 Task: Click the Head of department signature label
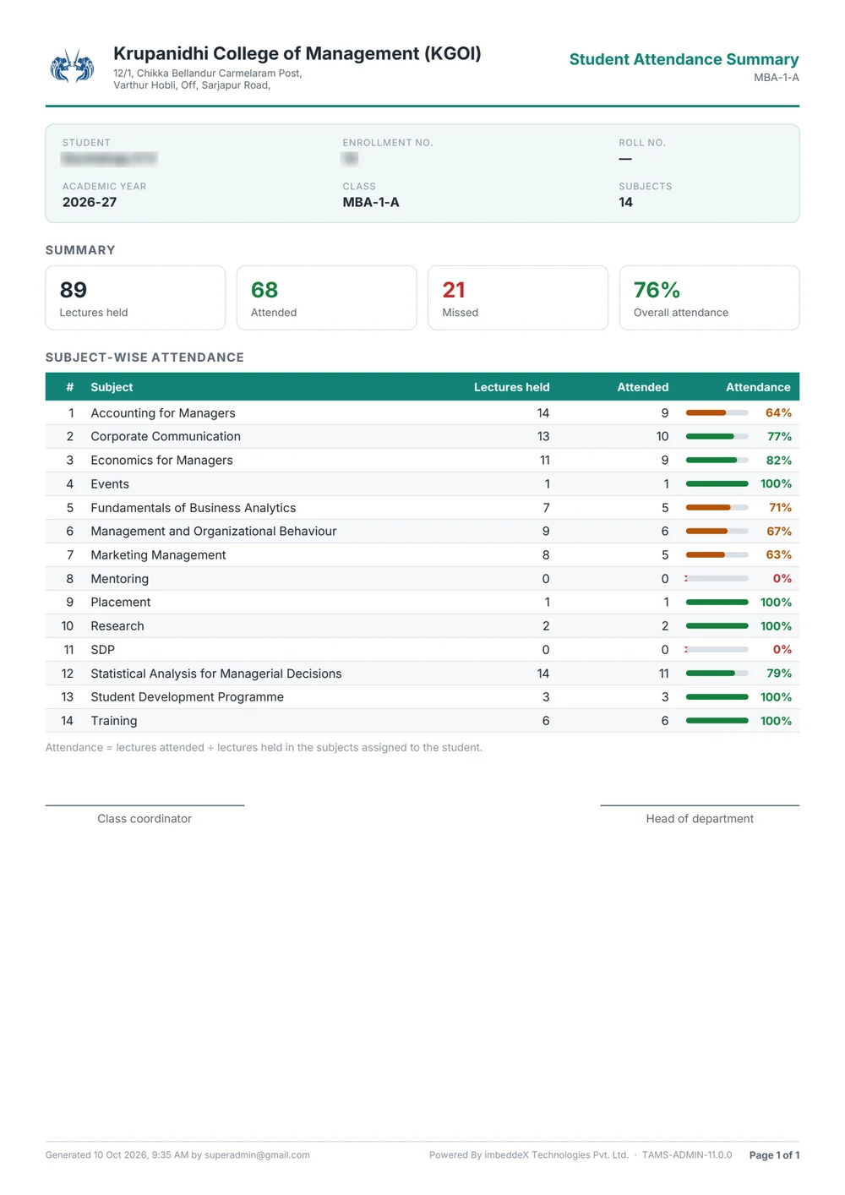[x=700, y=819]
